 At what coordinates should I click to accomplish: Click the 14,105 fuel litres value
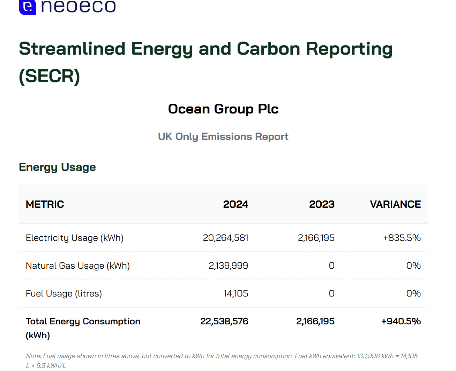pyautogui.click(x=236, y=293)
